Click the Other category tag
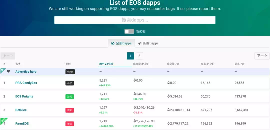This screenshot has height=130, width=270. click(70, 72)
